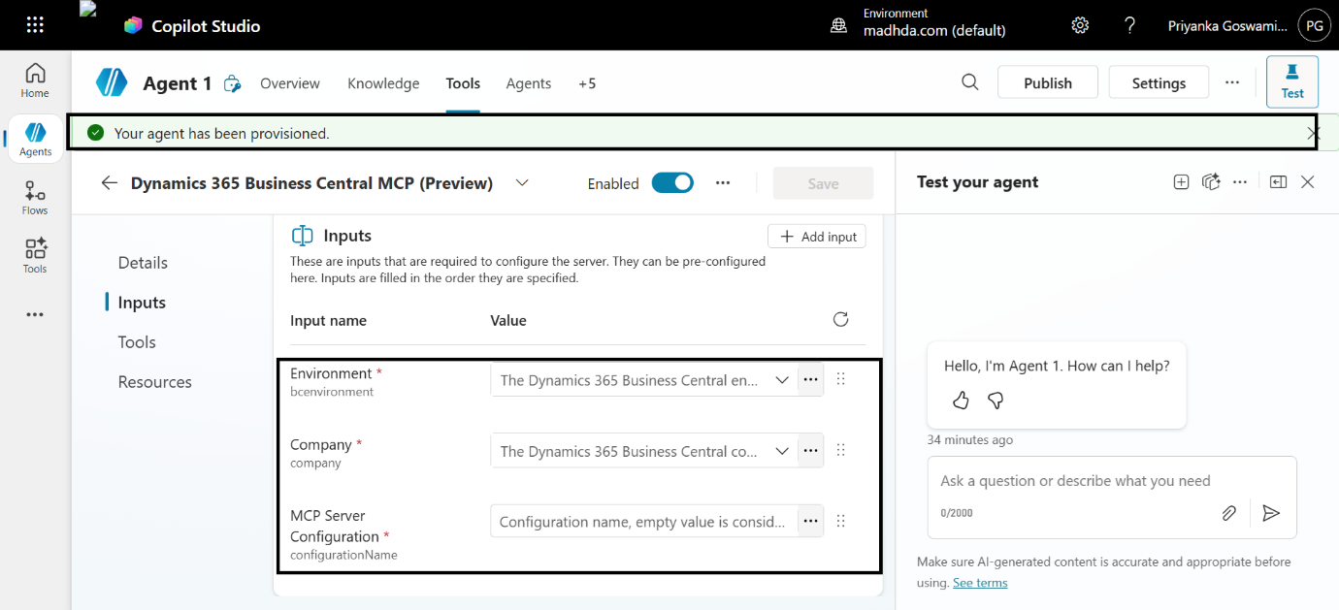Send the chat message with the paper plane icon
The image size is (1339, 610).
coord(1271,513)
